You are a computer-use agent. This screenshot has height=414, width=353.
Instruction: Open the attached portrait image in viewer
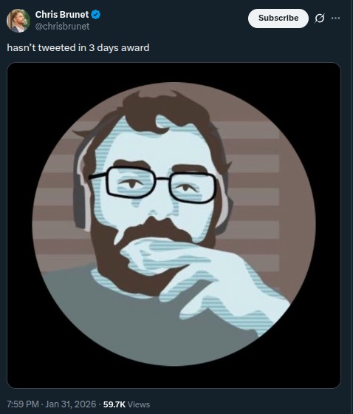(174, 225)
